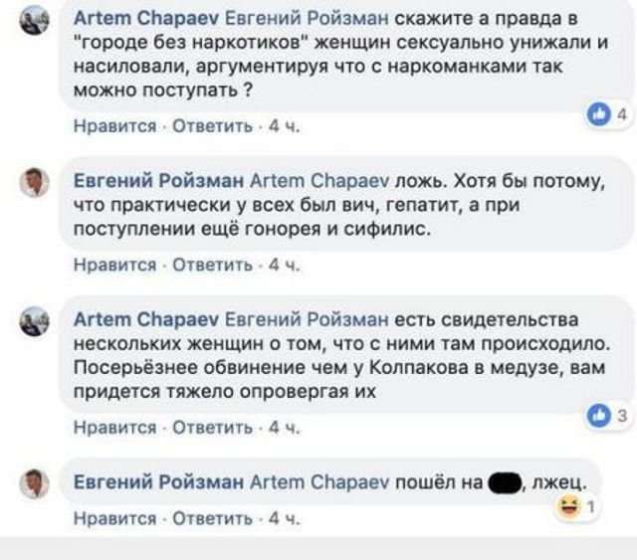Reply to the last comment using Ответить
Viewport: 637px width, 560px height.
[x=213, y=518]
